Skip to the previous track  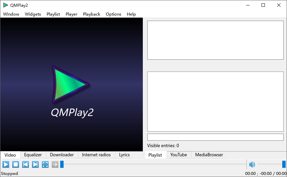coord(26,164)
